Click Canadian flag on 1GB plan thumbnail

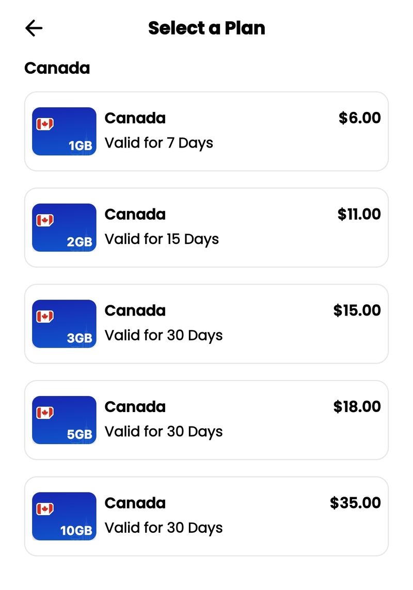pyautogui.click(x=45, y=124)
